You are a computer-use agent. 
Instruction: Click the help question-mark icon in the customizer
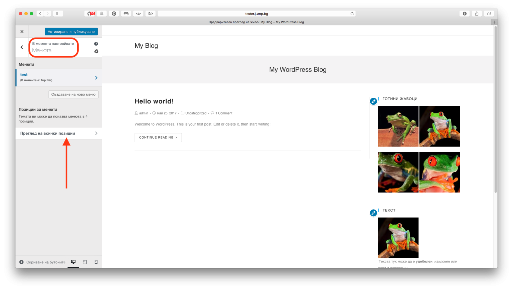click(x=96, y=43)
